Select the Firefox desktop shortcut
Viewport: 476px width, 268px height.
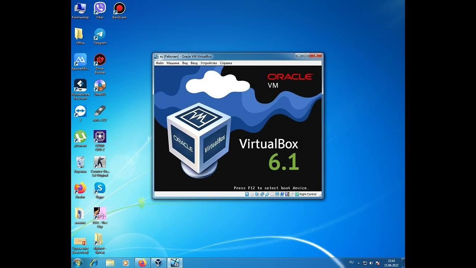click(80, 190)
